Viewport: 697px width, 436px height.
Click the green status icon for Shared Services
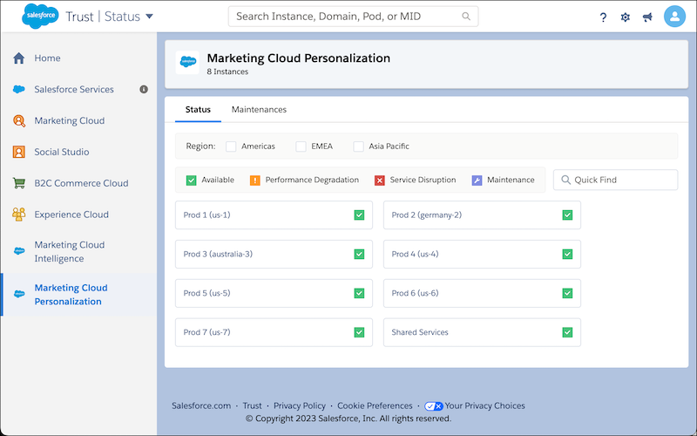(x=567, y=332)
